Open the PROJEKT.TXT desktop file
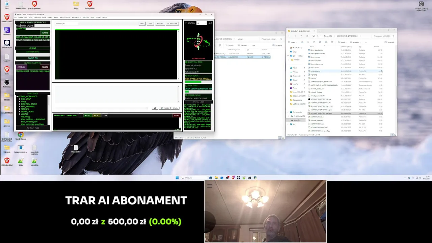Viewport: 432px width, 243px height. pyautogui.click(x=76, y=148)
